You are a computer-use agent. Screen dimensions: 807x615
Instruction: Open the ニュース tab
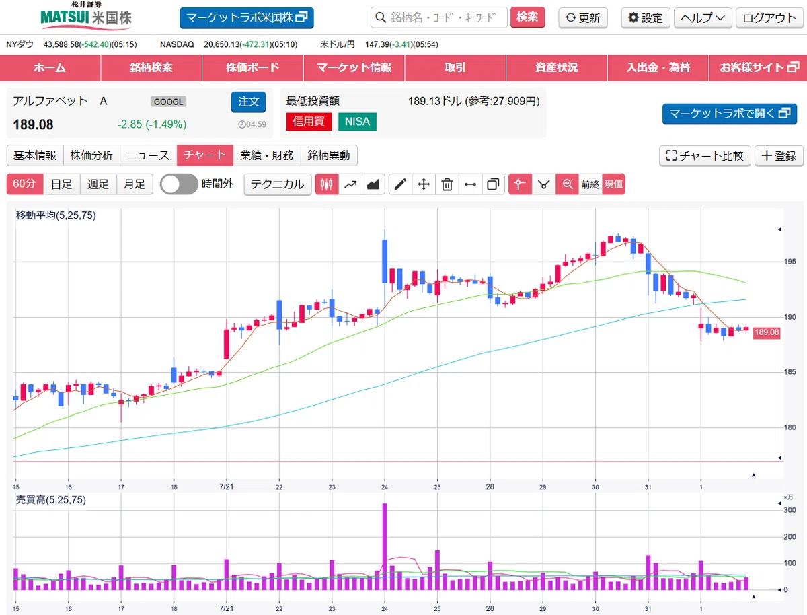pos(149,155)
